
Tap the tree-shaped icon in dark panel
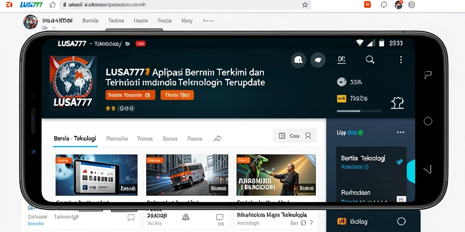click(397, 103)
